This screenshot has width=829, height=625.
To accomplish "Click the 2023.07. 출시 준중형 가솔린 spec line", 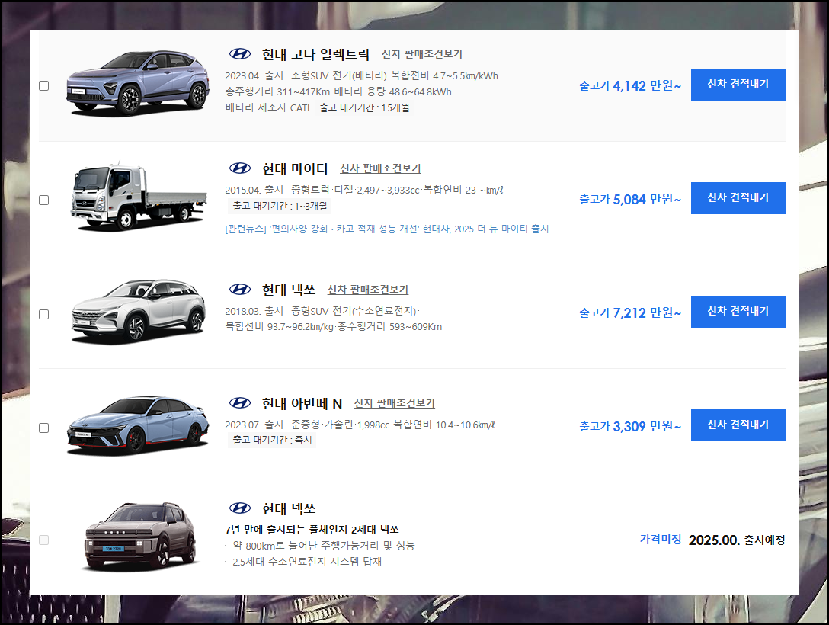I will click(360, 425).
